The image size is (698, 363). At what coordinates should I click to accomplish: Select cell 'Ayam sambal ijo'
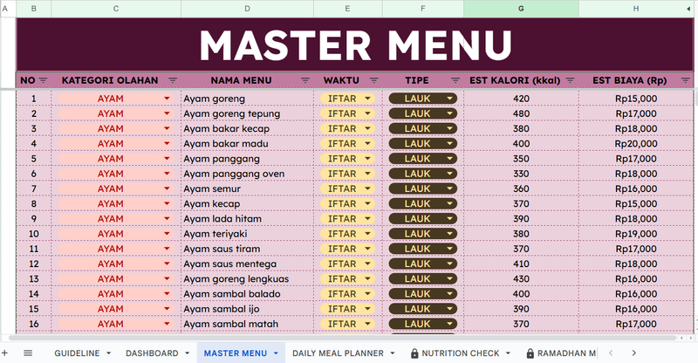(247, 309)
